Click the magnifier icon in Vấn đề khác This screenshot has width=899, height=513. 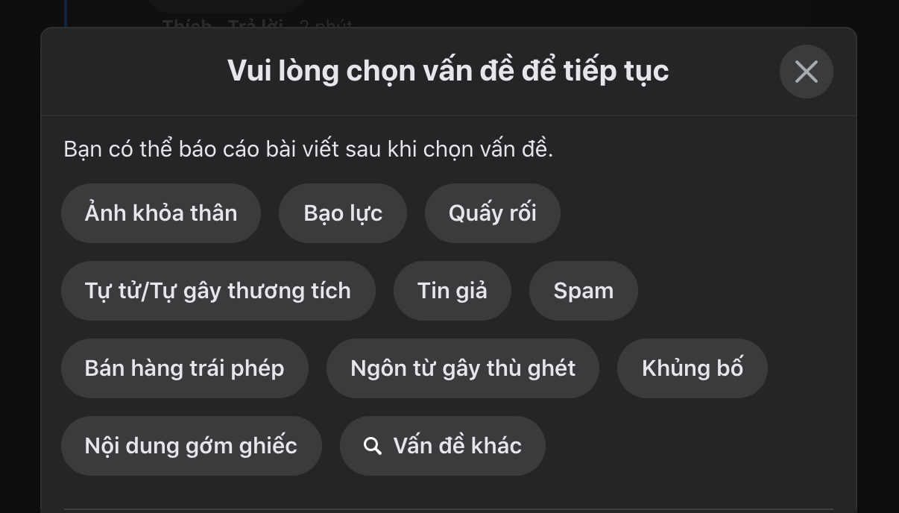pos(372,446)
